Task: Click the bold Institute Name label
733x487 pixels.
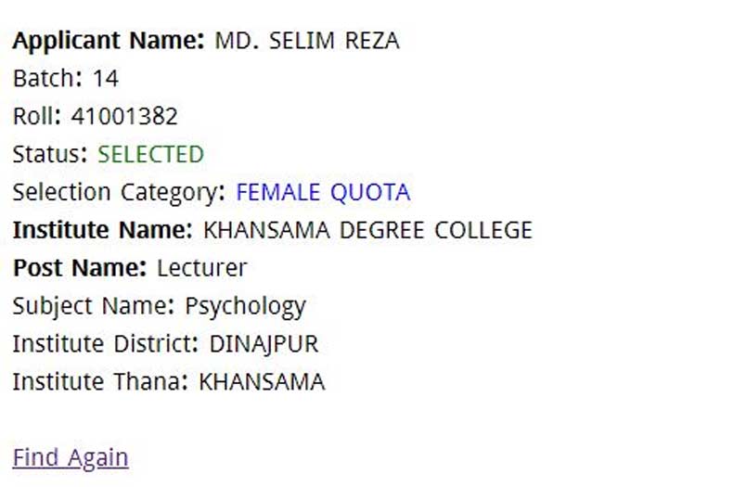Action: 102,230
